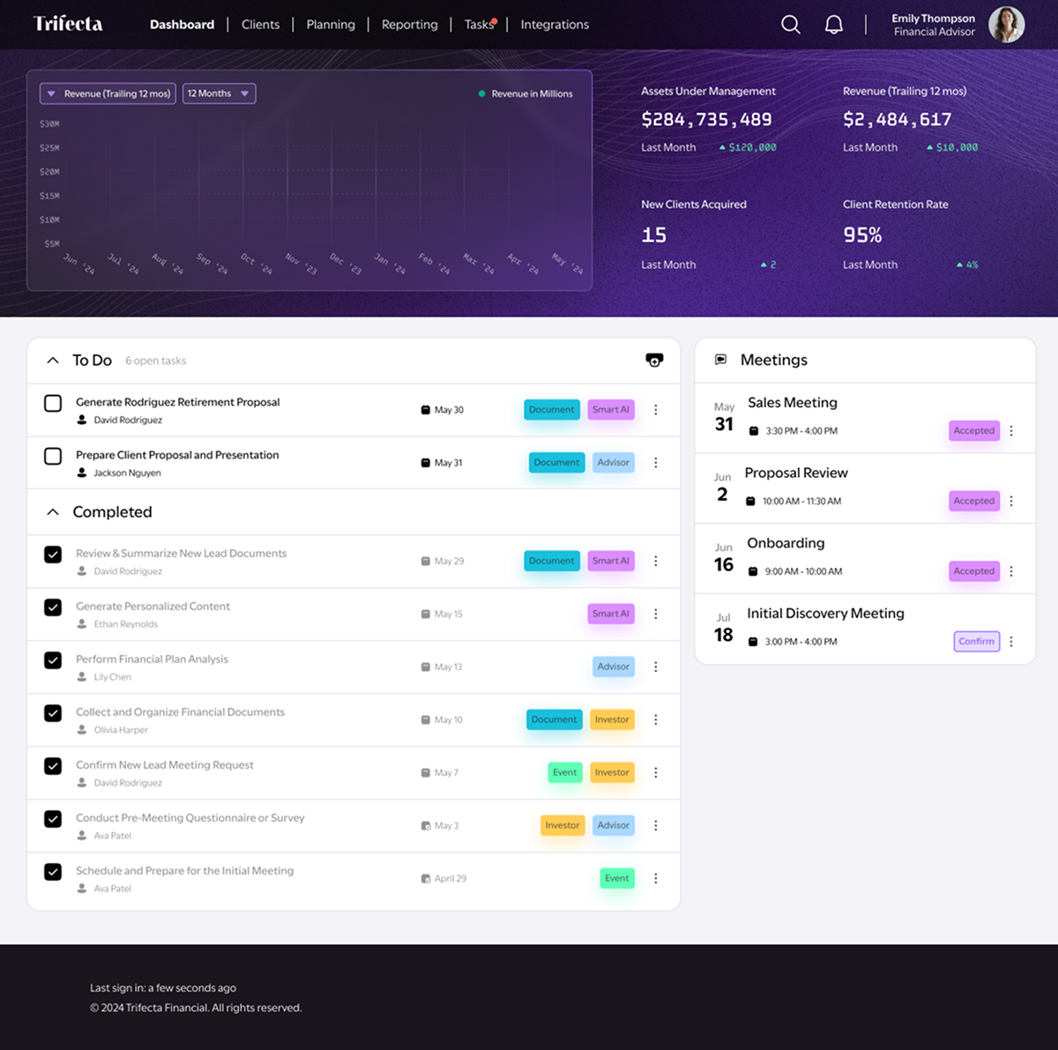Open Revenue (Trailing 12 mos) dropdown

point(108,93)
